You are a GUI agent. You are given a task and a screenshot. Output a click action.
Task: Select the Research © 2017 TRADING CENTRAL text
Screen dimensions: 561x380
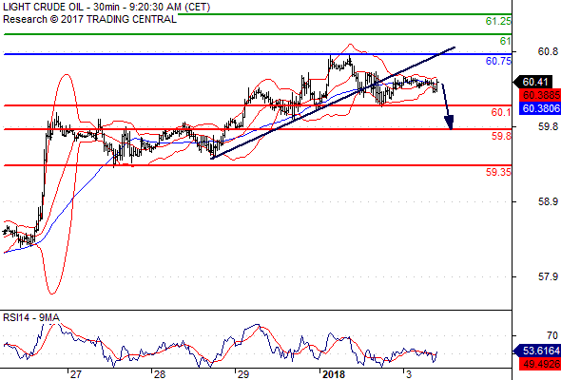(x=89, y=19)
